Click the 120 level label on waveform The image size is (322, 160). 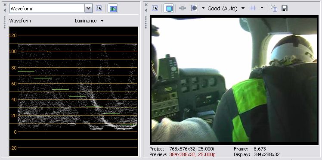click(x=13, y=35)
